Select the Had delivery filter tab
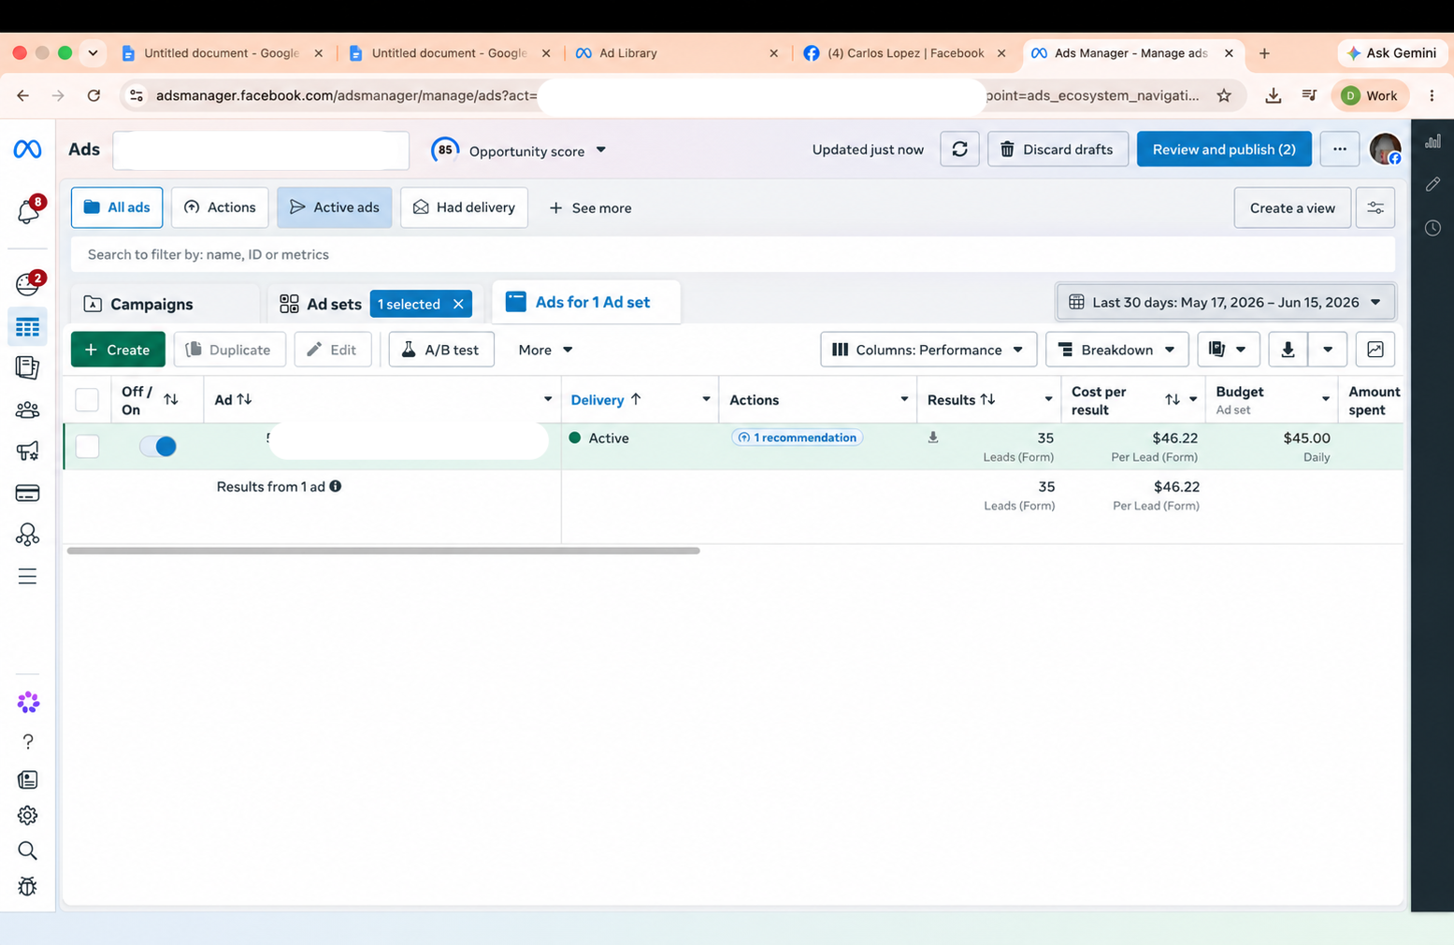This screenshot has height=945, width=1454. point(464,208)
